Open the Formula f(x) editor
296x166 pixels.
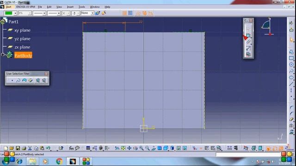pos(71,148)
